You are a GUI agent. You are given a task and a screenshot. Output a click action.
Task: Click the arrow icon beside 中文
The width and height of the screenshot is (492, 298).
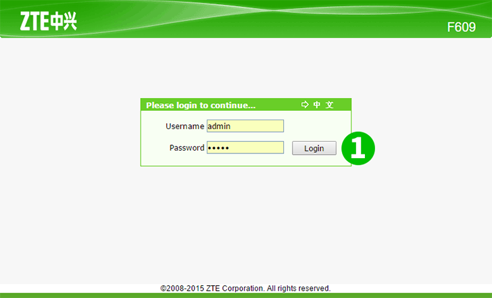[305, 105]
